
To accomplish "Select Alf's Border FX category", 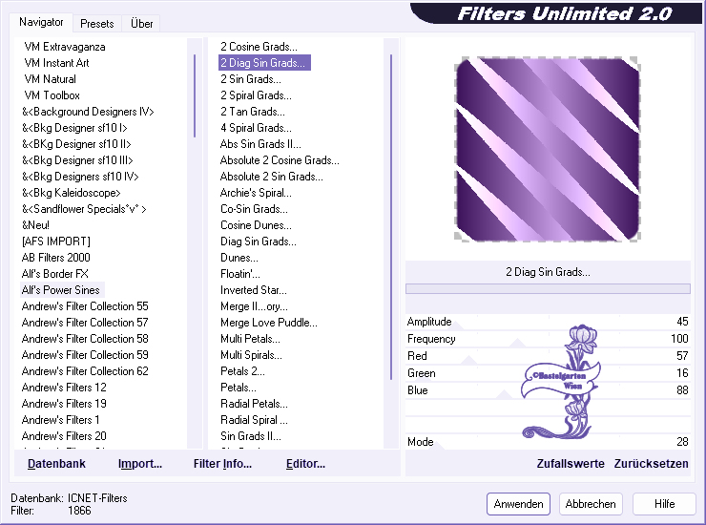I will pyautogui.click(x=55, y=274).
